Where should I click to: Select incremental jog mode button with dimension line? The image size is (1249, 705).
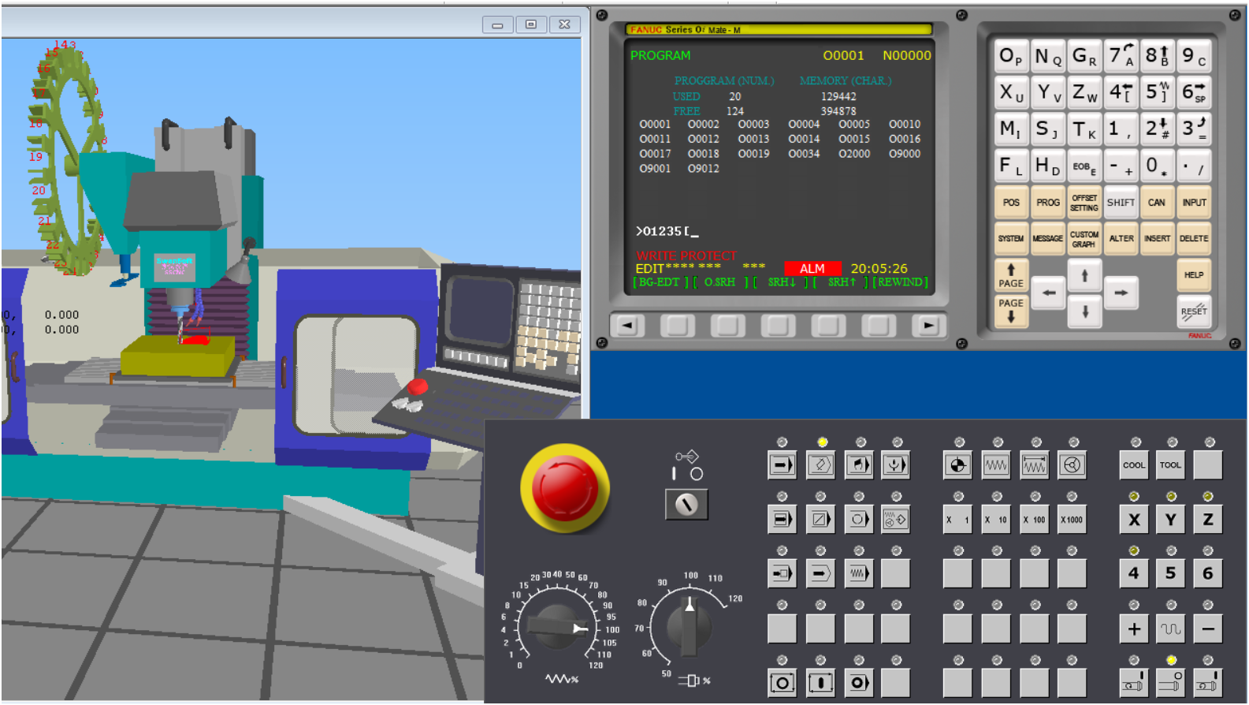1035,465
